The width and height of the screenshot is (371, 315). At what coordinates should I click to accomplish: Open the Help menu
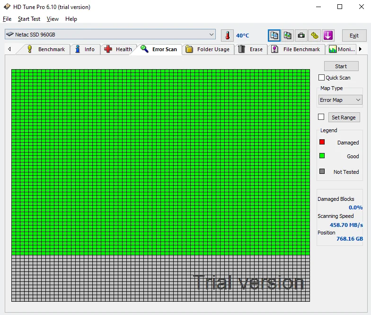click(71, 19)
